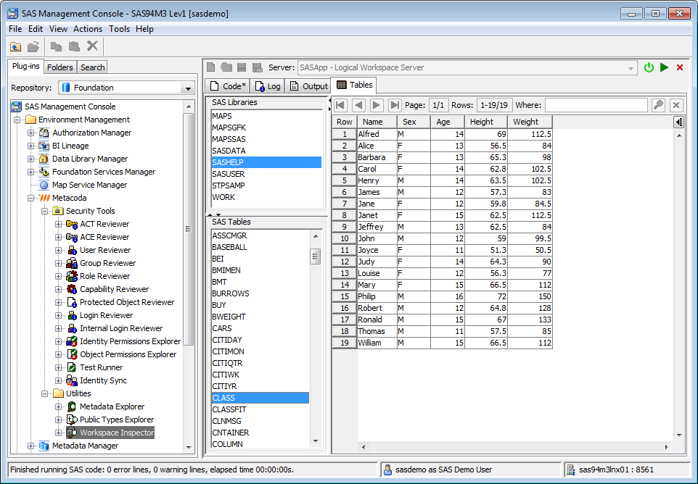Select the WORK library
The width and height of the screenshot is (698, 484).
pos(266,197)
